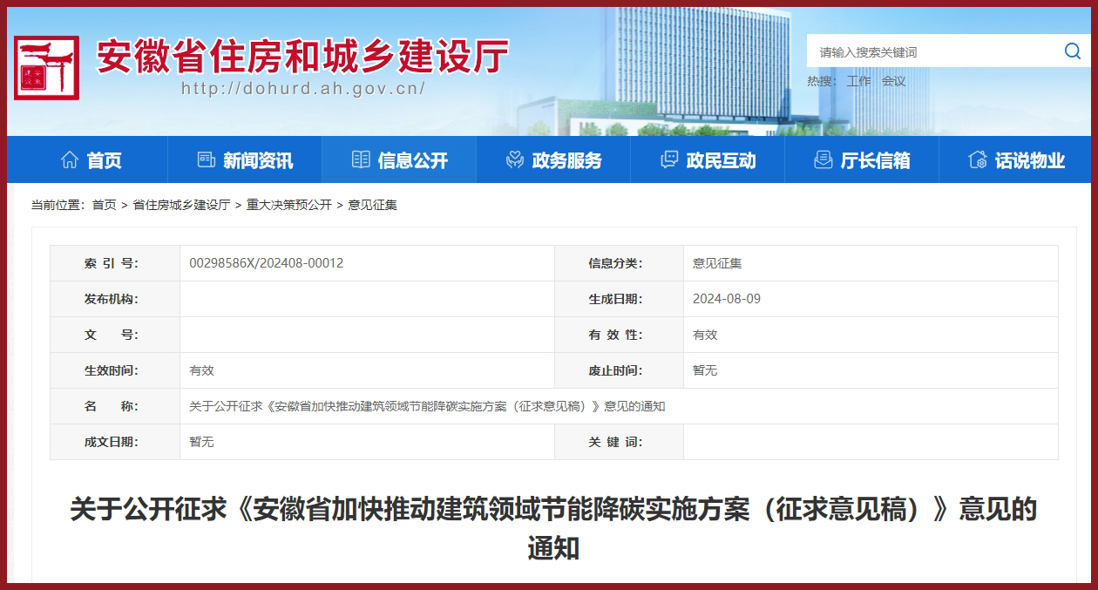Click the hot search keyword 会议
This screenshot has width=1098, height=590.
pyautogui.click(x=893, y=81)
